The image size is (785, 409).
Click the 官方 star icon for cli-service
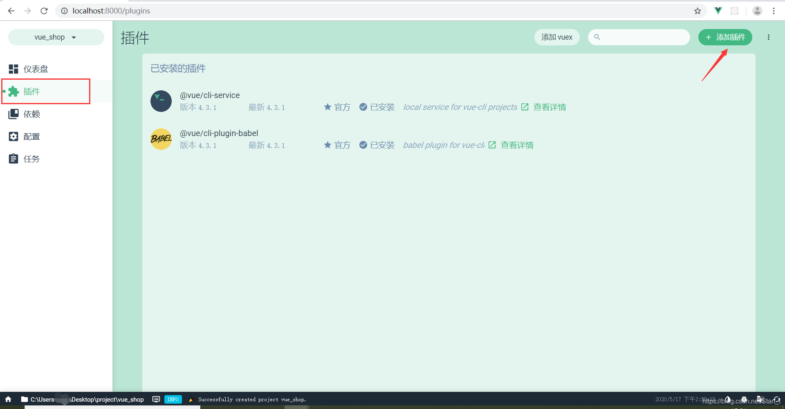[327, 107]
